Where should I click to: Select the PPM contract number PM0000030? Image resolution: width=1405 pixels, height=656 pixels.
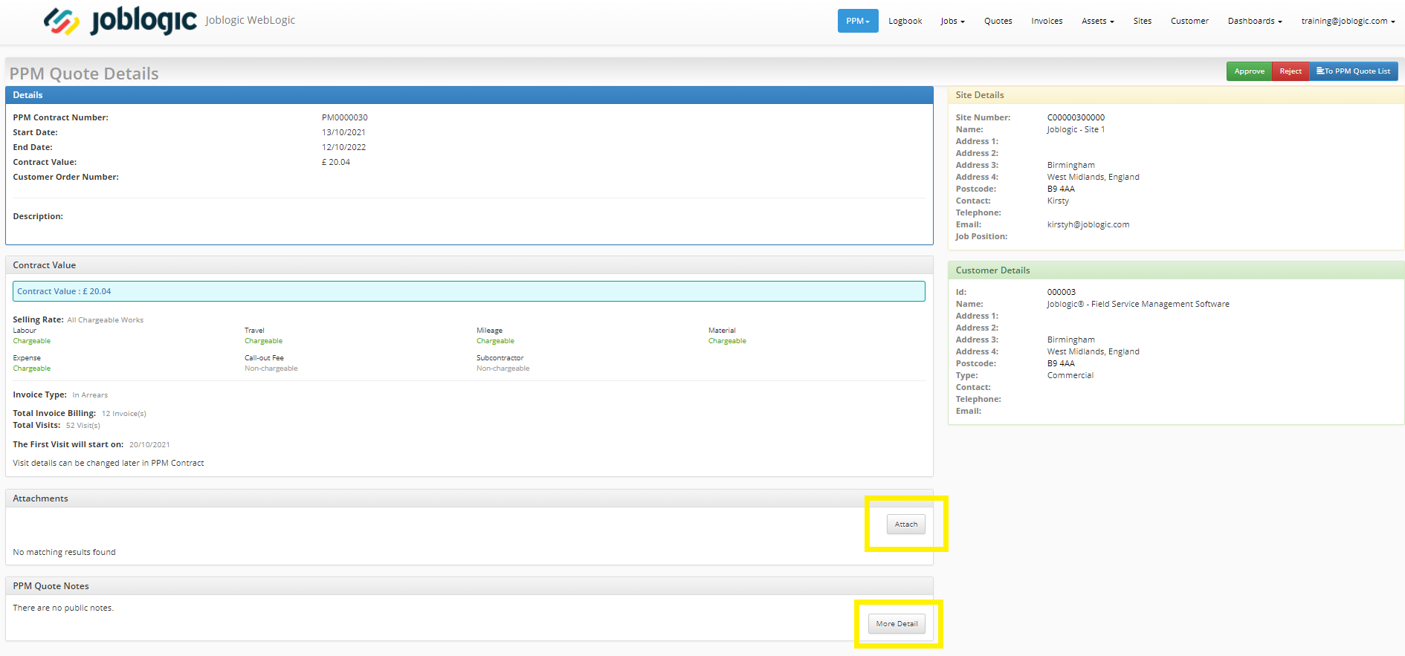[345, 117]
